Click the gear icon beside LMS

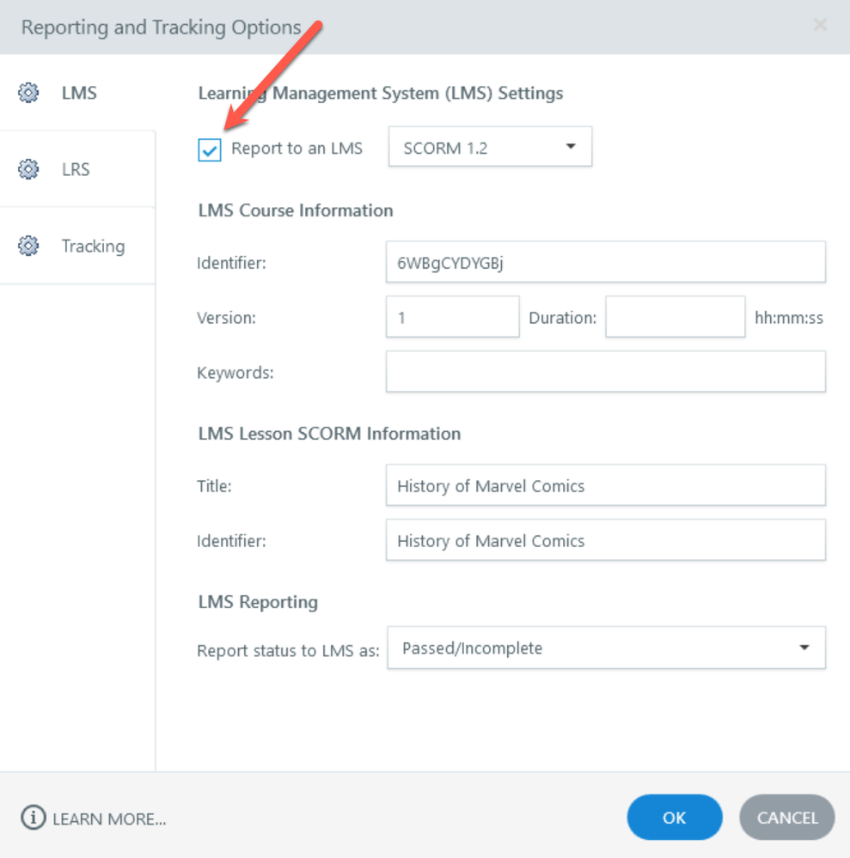[x=28, y=93]
